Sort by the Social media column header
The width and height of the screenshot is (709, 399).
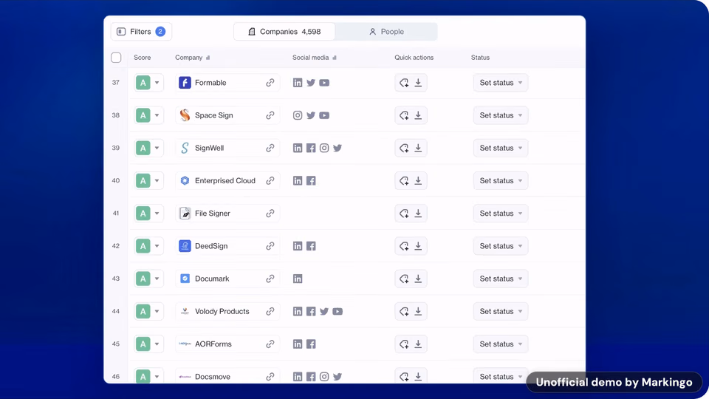pyautogui.click(x=315, y=58)
